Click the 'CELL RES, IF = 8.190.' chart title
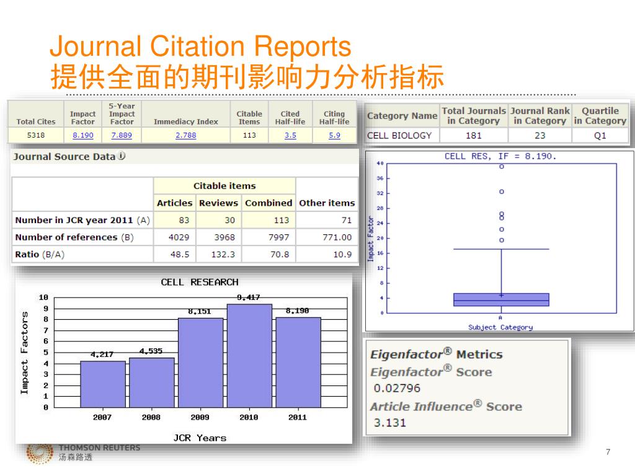The image size is (635, 476). coord(500,156)
